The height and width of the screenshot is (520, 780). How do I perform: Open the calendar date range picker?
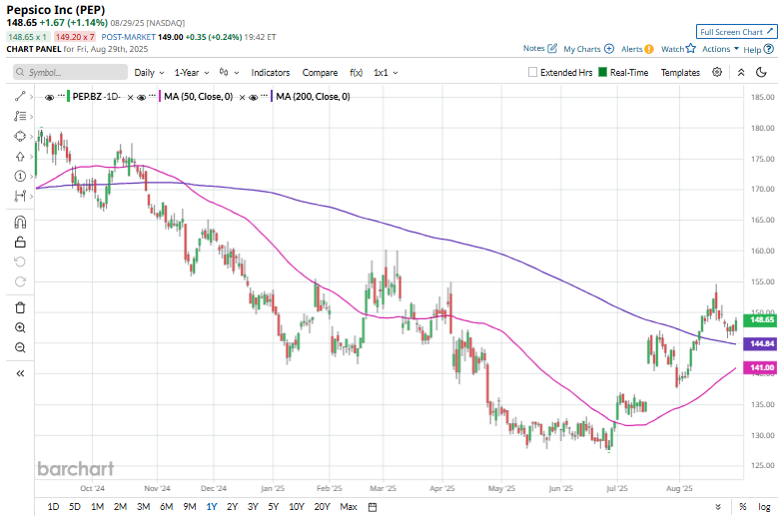373,507
